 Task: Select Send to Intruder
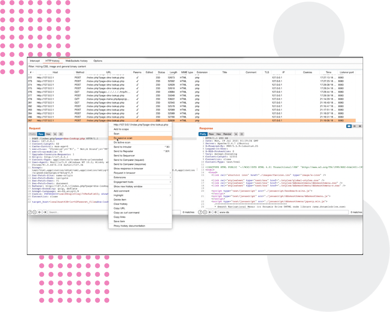(x=140, y=147)
